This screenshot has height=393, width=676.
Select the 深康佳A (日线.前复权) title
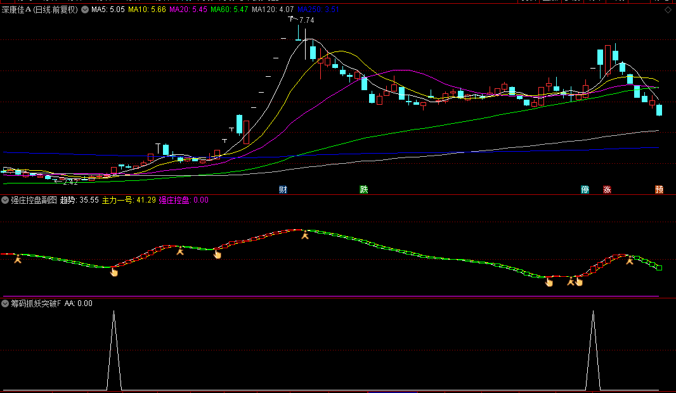coord(40,10)
